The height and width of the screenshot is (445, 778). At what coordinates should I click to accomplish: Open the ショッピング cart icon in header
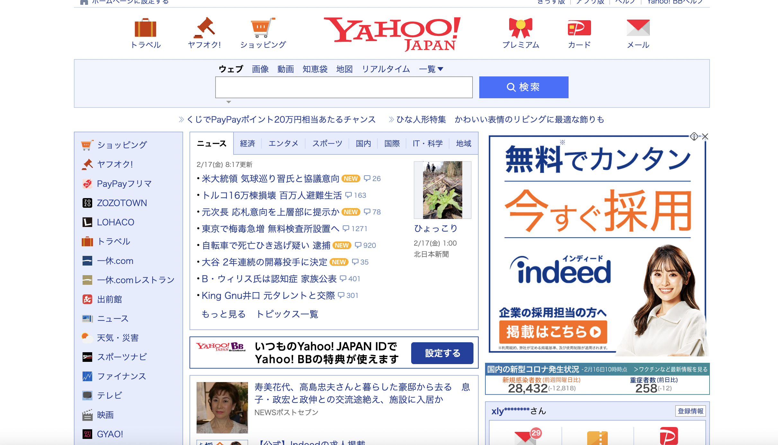(263, 28)
